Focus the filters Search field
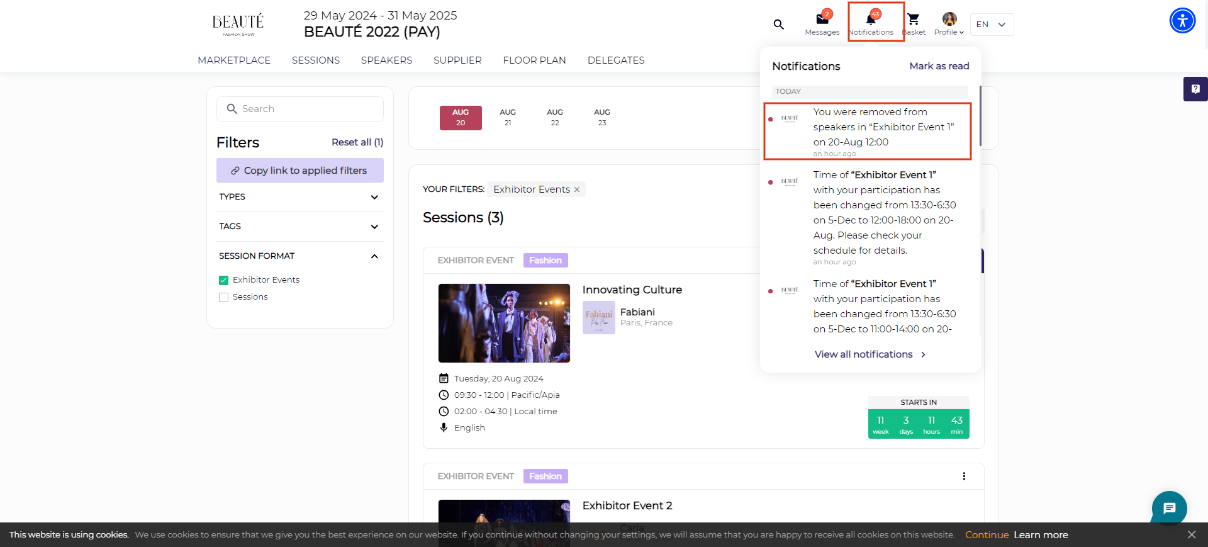 point(300,109)
